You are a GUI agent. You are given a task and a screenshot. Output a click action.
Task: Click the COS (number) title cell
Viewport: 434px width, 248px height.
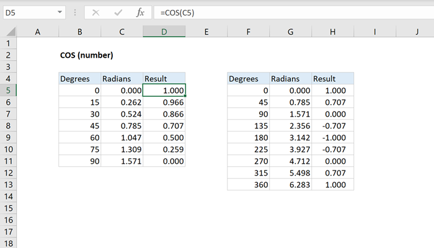[x=86, y=55]
